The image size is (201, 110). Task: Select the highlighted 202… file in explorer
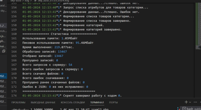4,76
